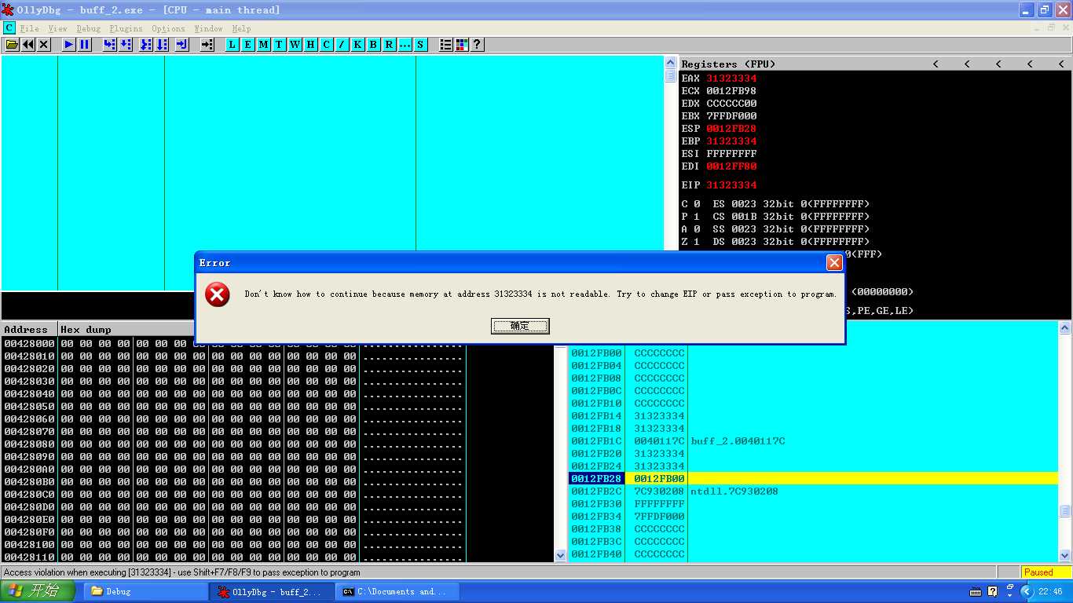Pause execution with the pause icon

coord(85,45)
